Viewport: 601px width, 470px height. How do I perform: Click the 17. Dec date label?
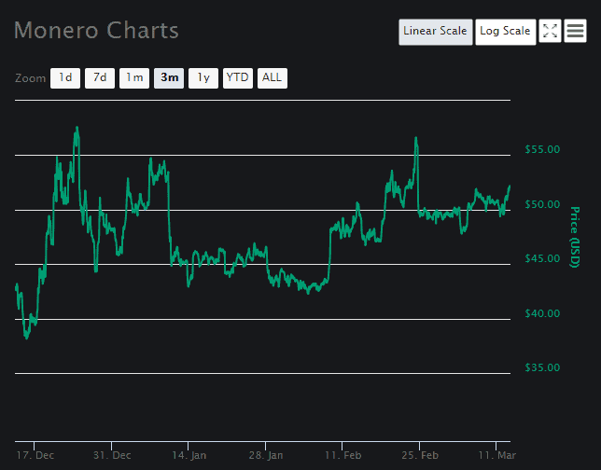coord(35,455)
